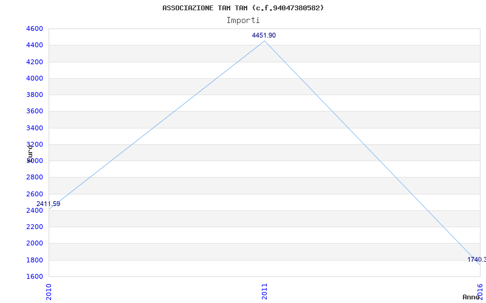Image resolution: width=486 pixels, height=303 pixels.
Task: Click the 2016 x-axis label
Action: [480, 291]
